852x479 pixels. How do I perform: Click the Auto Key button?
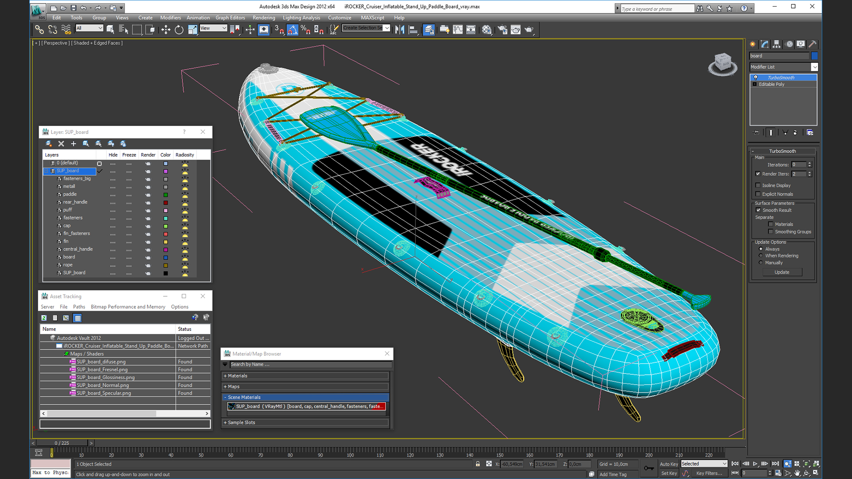click(x=668, y=464)
